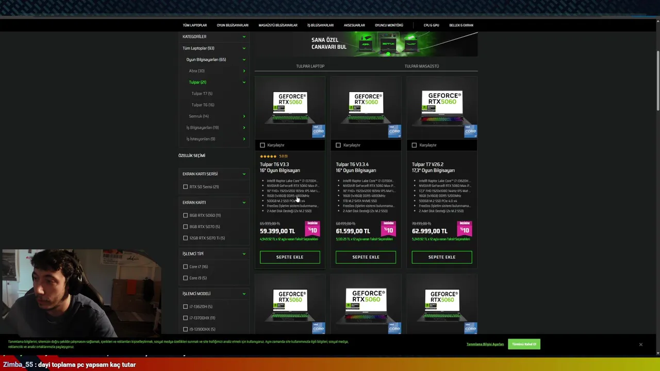Collapse the KATEGORİLER section
Screen dimensions: 660x371
pyautogui.click(x=244, y=37)
